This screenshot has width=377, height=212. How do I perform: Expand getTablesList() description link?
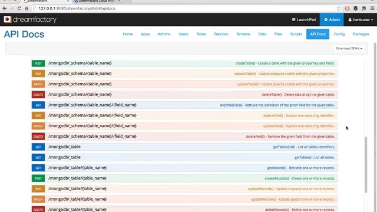click(304, 147)
